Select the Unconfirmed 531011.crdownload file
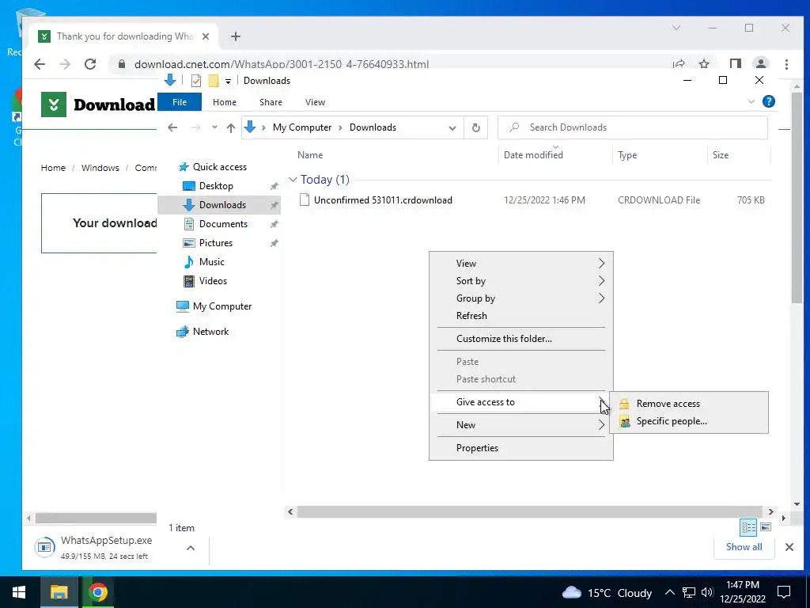The image size is (810, 608). [x=383, y=200]
